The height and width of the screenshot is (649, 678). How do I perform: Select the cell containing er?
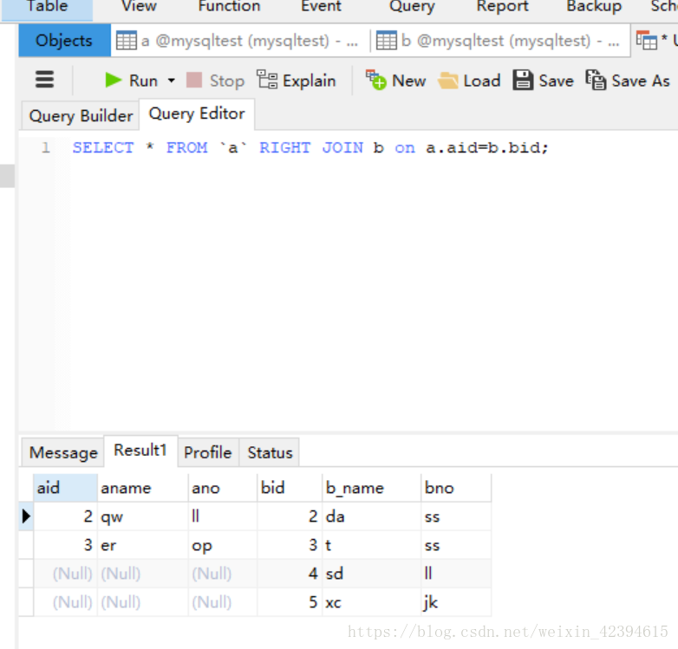(x=143, y=545)
